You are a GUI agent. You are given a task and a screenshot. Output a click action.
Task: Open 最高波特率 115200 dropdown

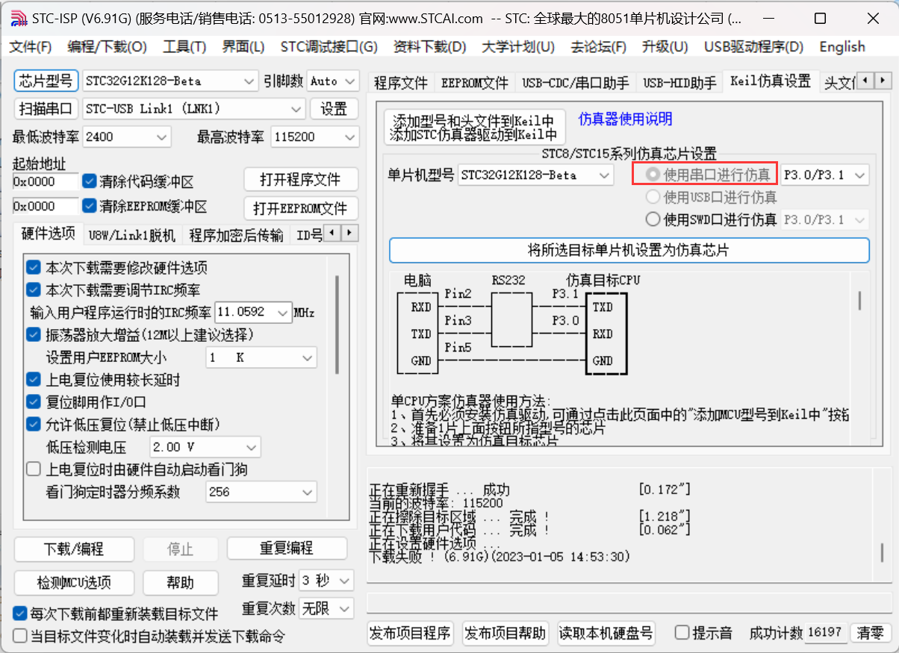pyautogui.click(x=314, y=137)
